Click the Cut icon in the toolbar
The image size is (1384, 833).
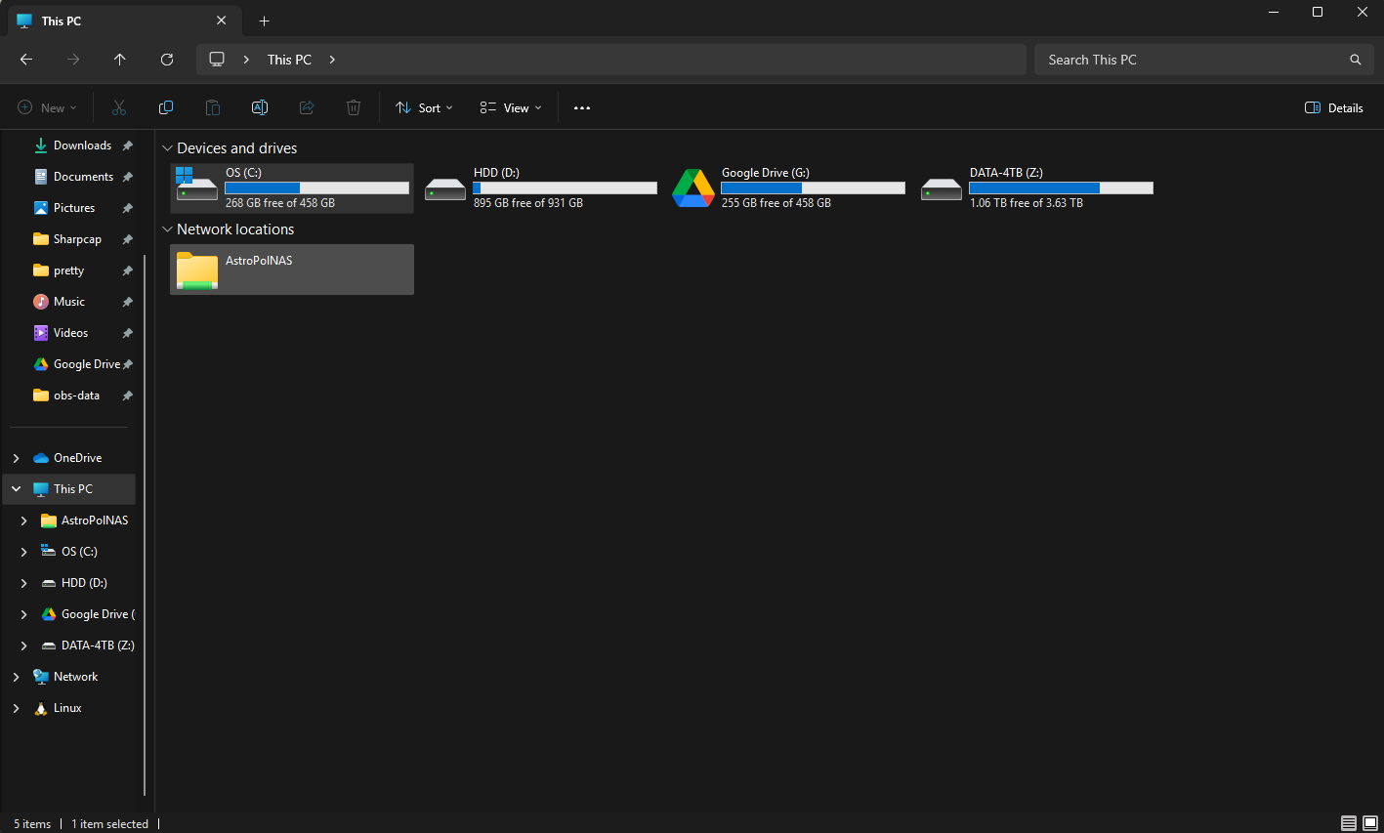coord(119,107)
